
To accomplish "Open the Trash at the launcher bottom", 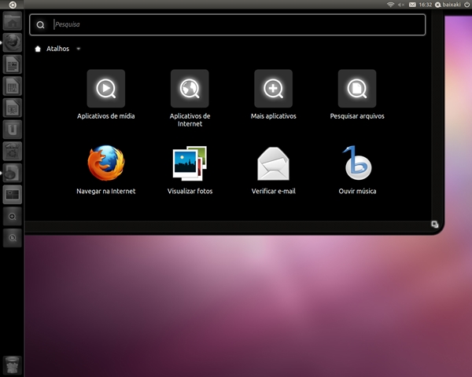I will coord(13,364).
